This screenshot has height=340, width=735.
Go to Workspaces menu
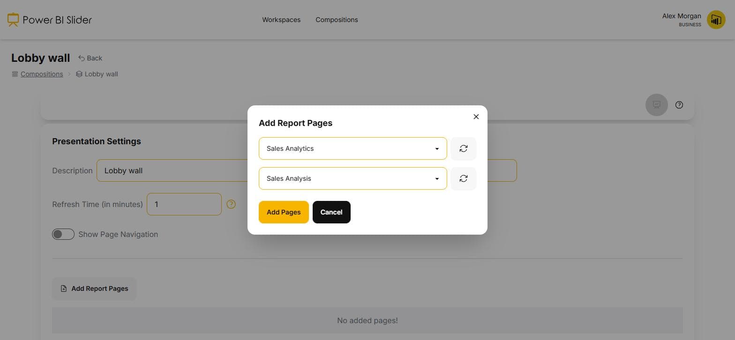(x=281, y=20)
